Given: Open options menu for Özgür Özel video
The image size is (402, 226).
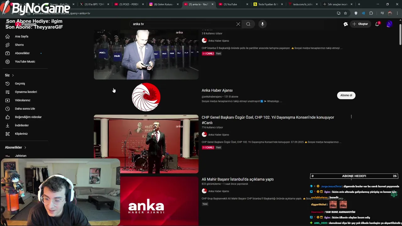Looking at the screenshot, I should click(351, 117).
